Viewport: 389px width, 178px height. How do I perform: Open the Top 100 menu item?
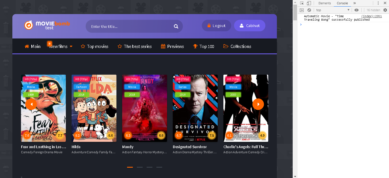[x=204, y=46]
